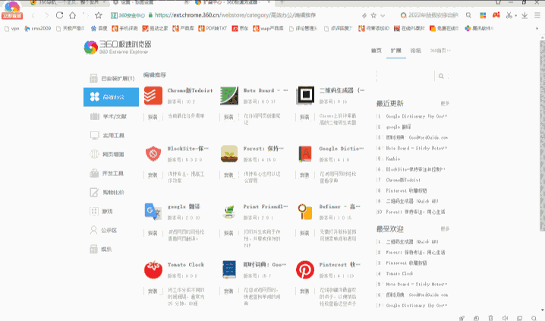Screen dimensions: 545x321
Task: Click the Note Board extension icon
Action: point(229,96)
